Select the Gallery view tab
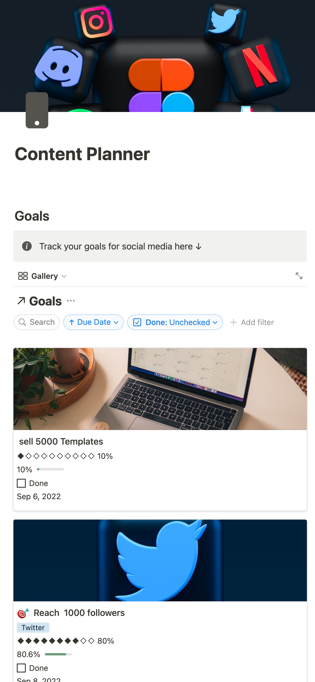The image size is (315, 682). [x=44, y=276]
